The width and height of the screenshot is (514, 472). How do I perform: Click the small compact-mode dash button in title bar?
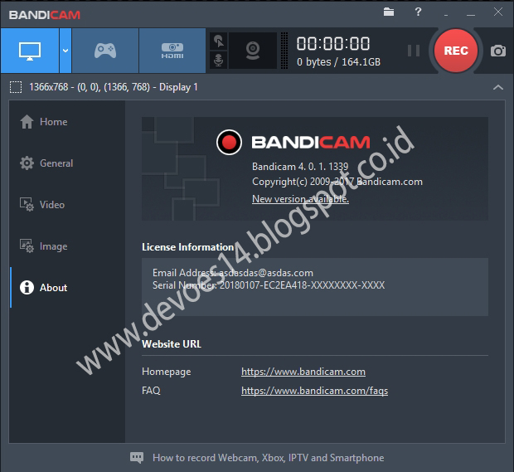tap(446, 15)
